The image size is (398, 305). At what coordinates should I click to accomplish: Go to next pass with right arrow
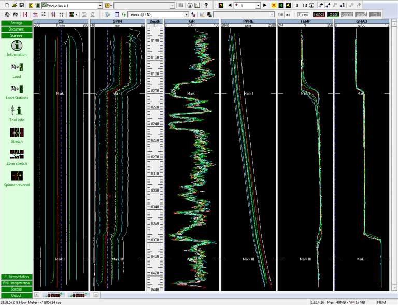coord(265,5)
